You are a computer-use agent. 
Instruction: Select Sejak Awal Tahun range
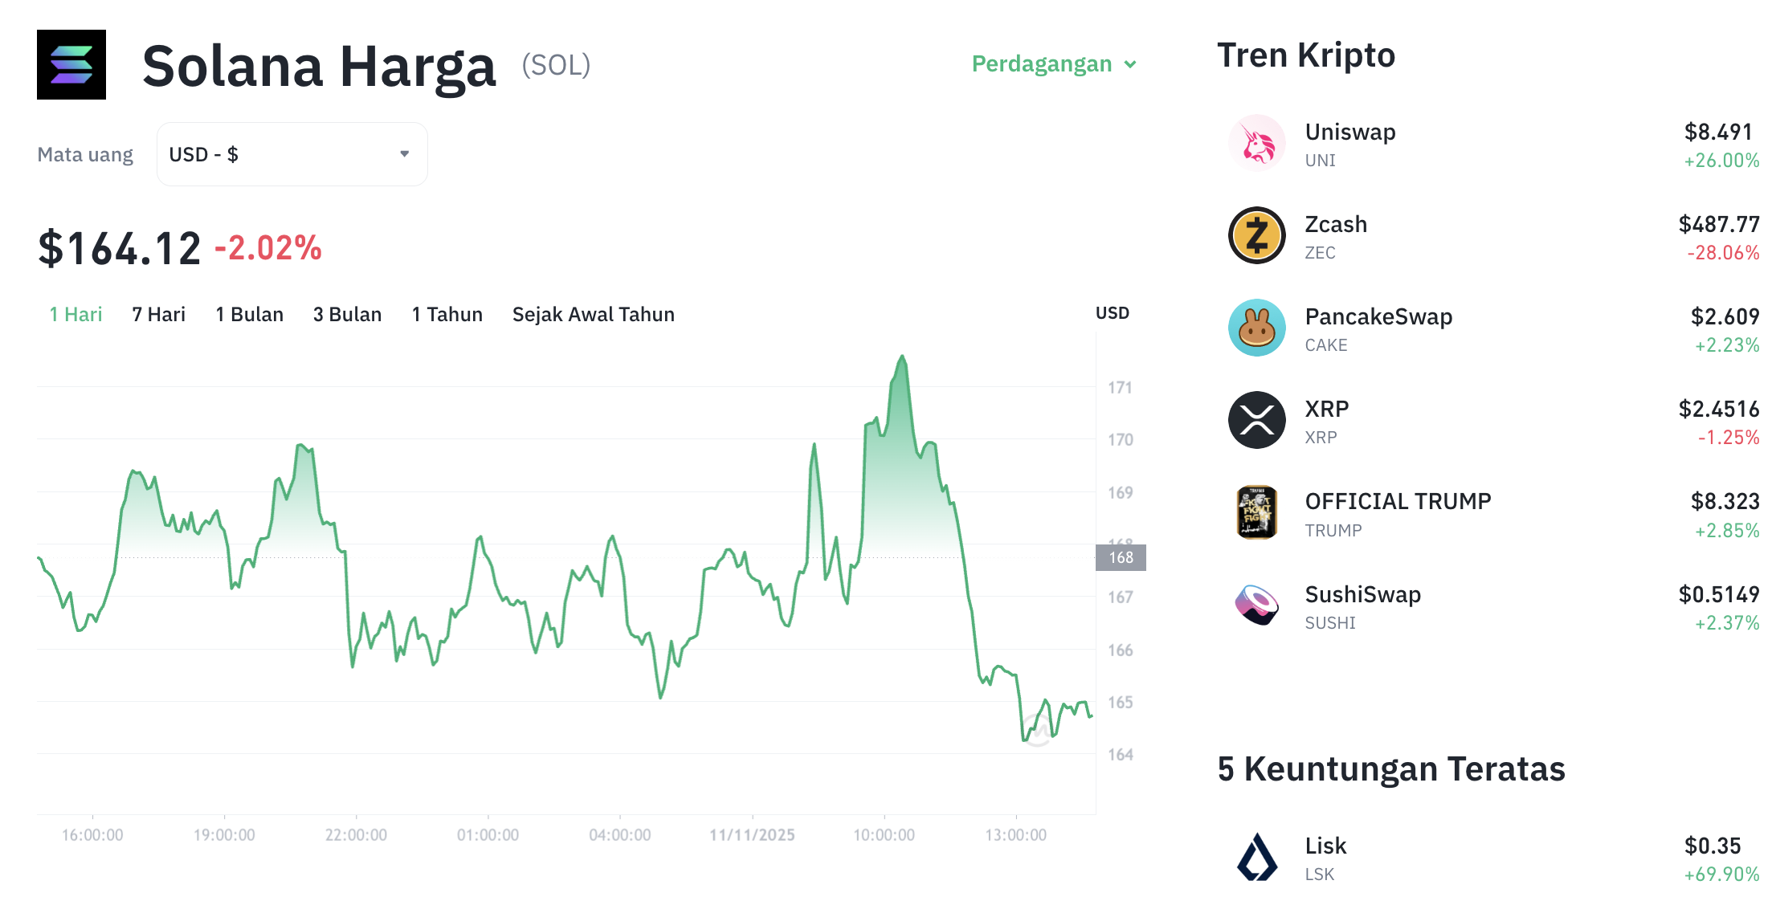593,314
